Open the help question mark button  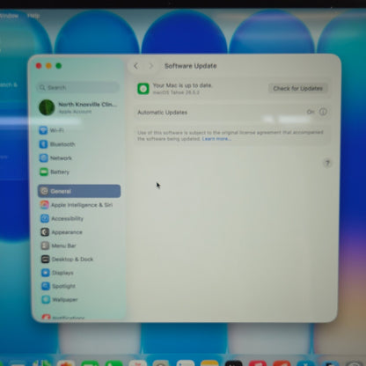[327, 163]
